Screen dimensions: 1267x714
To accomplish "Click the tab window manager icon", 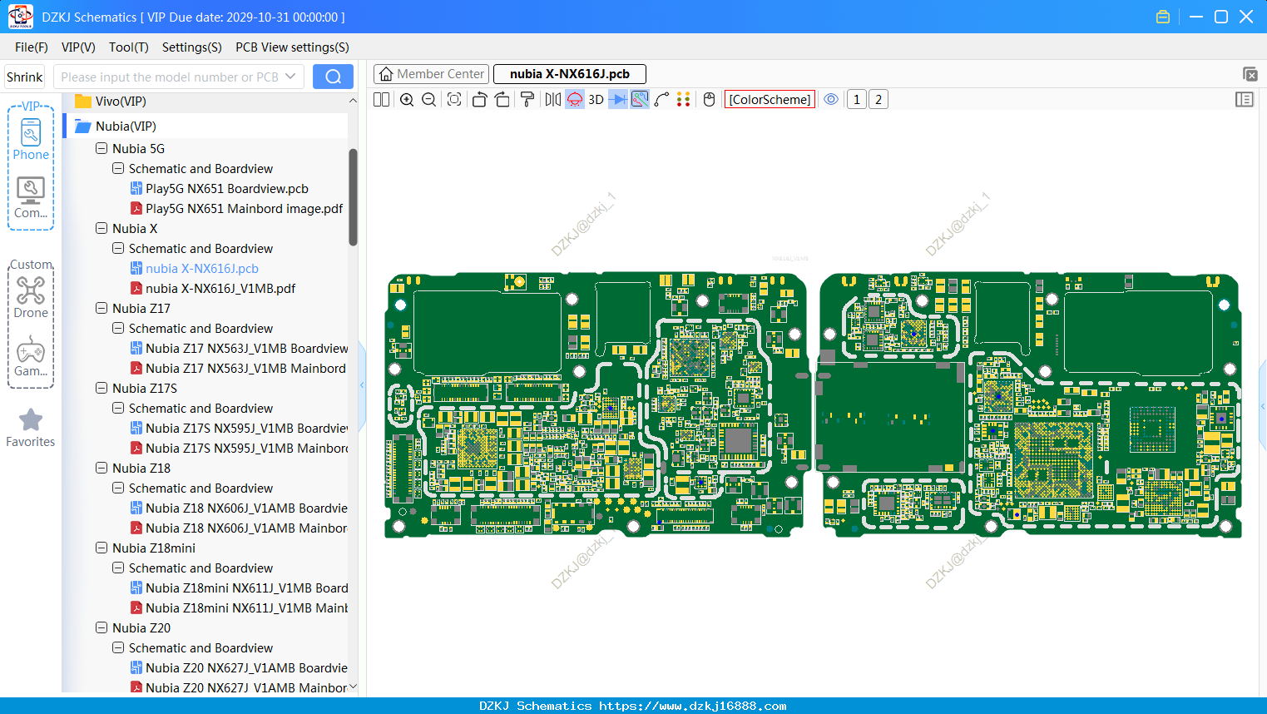I will (x=1250, y=74).
